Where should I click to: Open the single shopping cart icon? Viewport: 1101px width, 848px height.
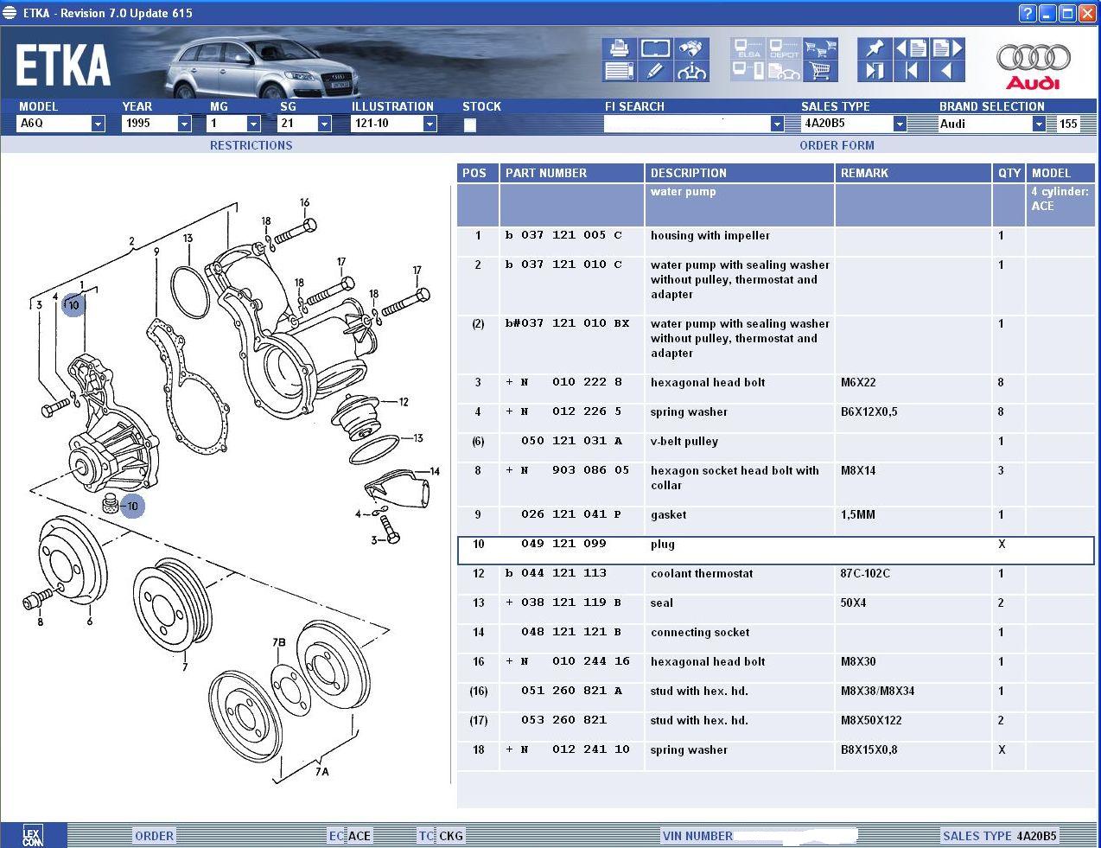820,71
